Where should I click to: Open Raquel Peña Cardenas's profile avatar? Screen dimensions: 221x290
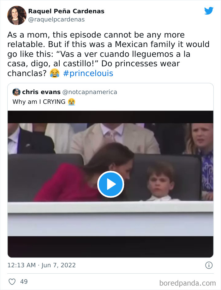16,15
